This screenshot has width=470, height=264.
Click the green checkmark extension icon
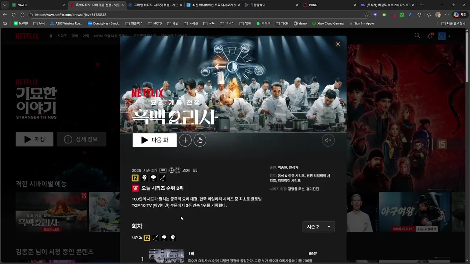(x=402, y=15)
